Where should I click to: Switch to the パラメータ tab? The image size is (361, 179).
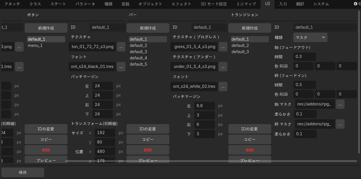(x=85, y=4)
